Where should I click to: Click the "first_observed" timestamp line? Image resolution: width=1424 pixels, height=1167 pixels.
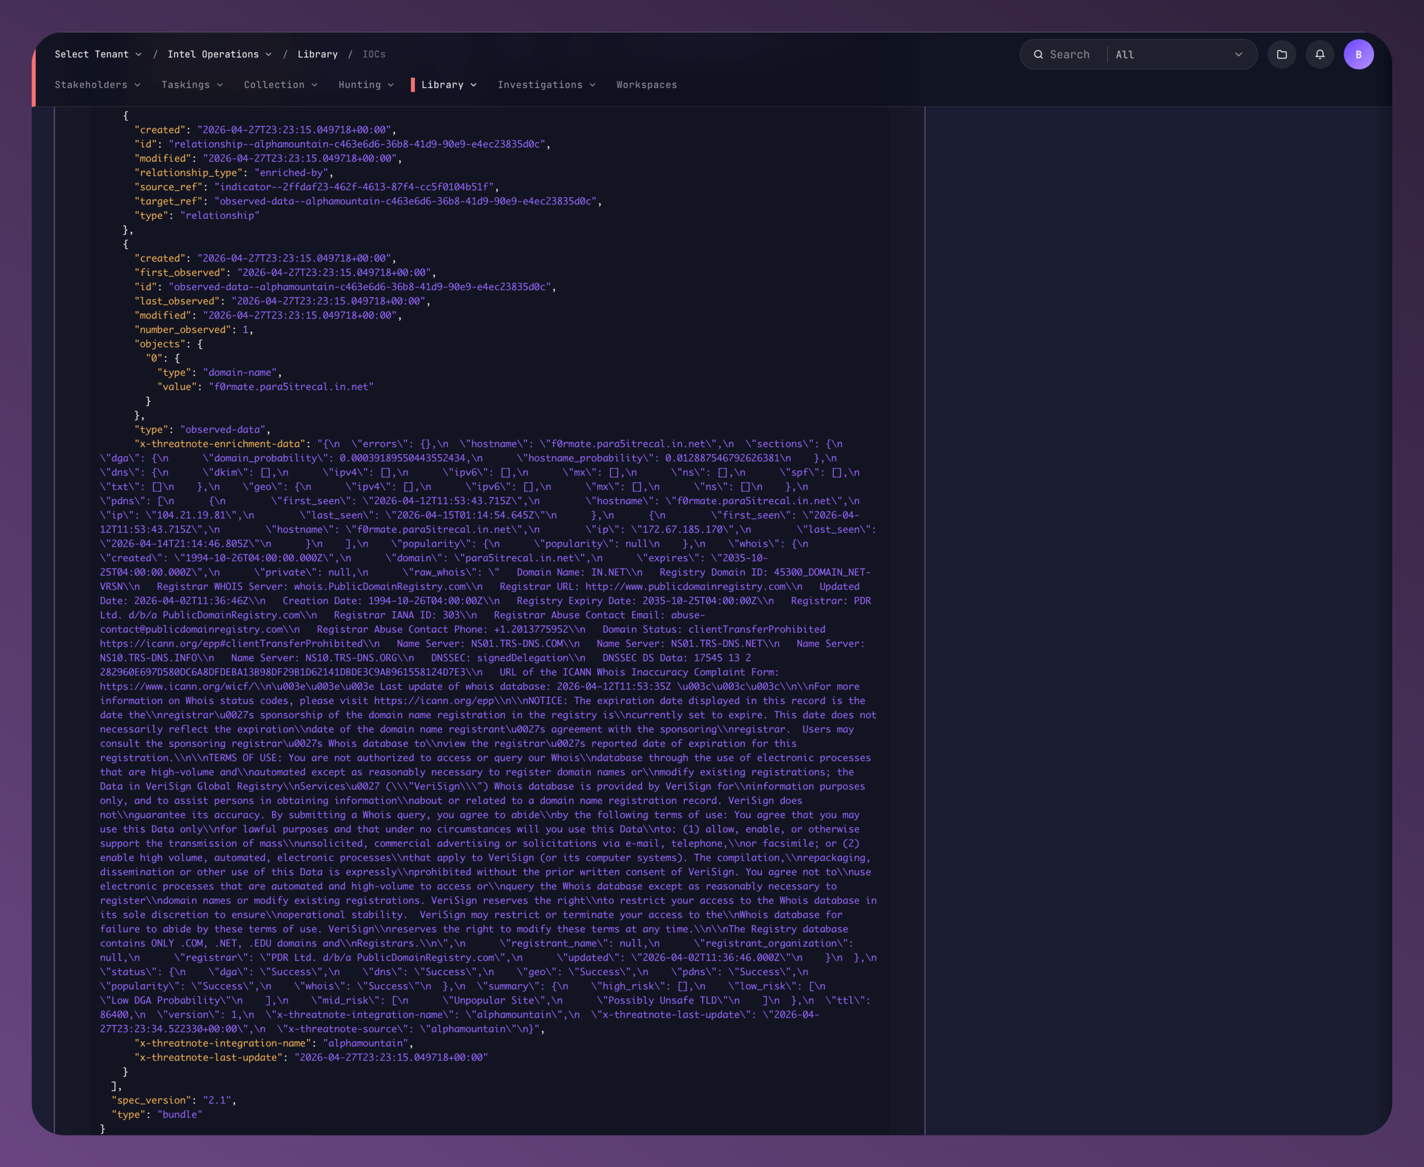[285, 272]
